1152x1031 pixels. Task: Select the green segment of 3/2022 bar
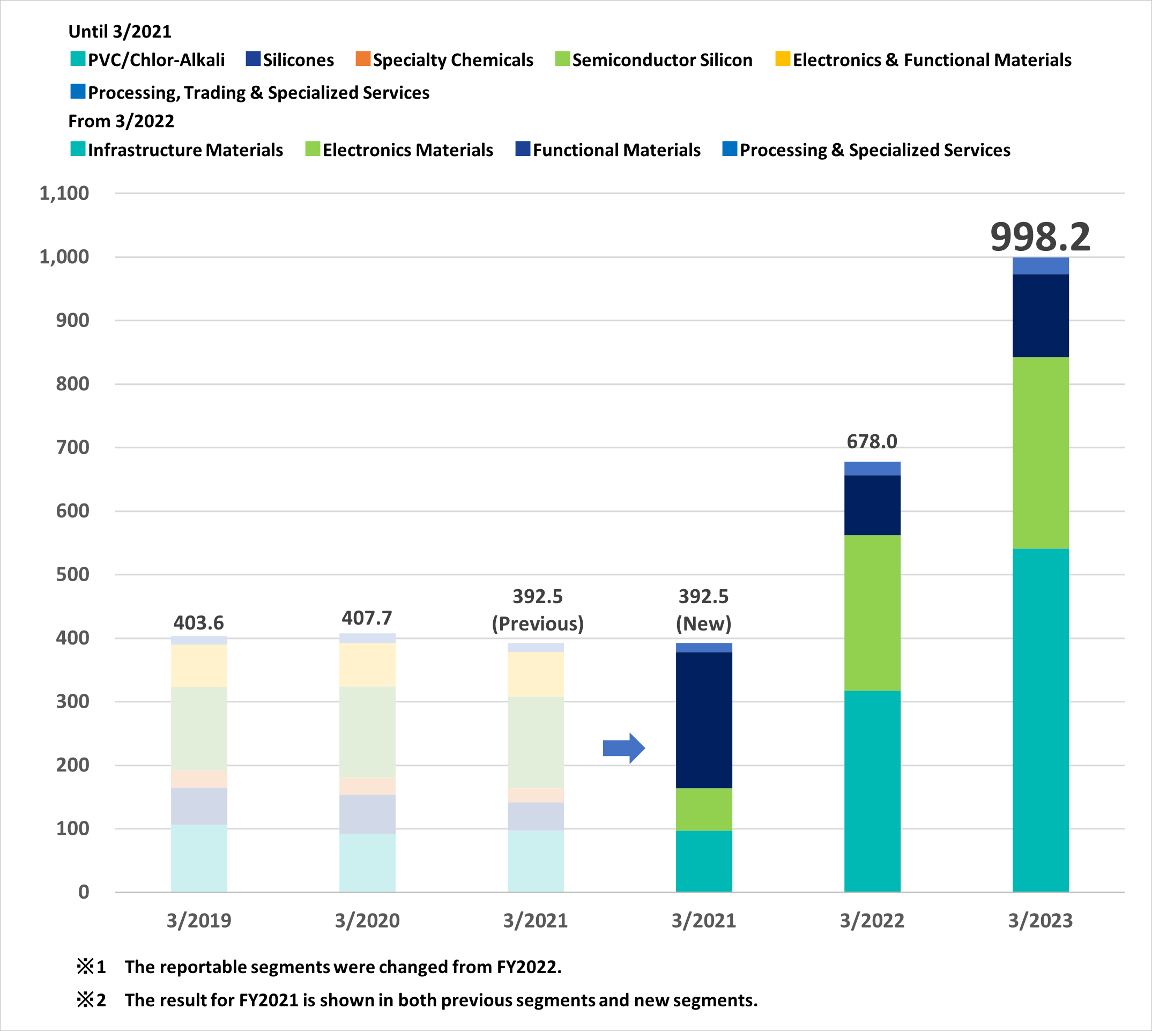pos(872,613)
